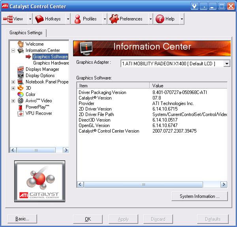Click the PowerPlay battery icon

(21, 107)
